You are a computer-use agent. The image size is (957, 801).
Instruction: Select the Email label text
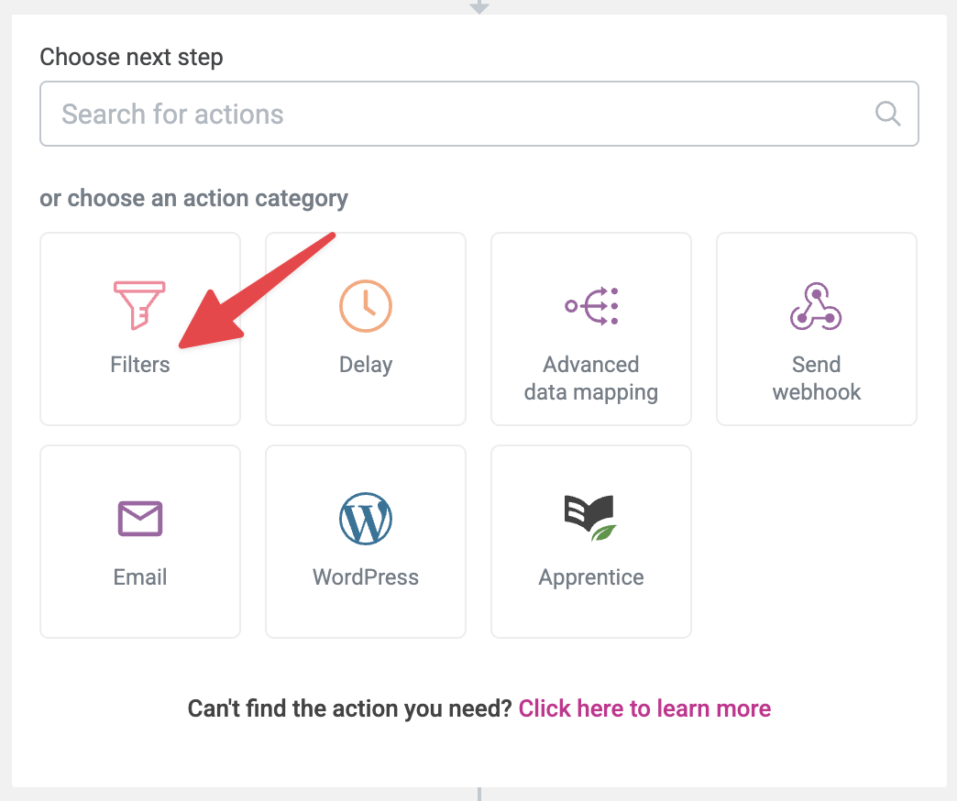pyautogui.click(x=140, y=577)
